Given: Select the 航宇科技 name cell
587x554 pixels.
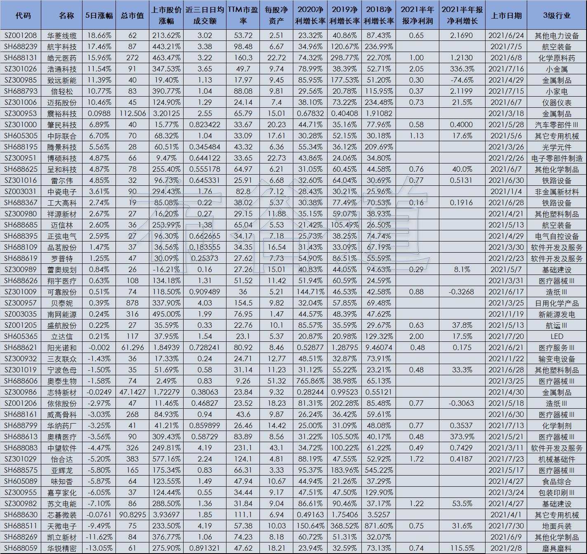Looking at the screenshot, I should pos(62,47).
